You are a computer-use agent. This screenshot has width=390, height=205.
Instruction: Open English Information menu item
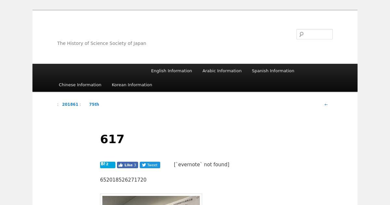[172, 71]
